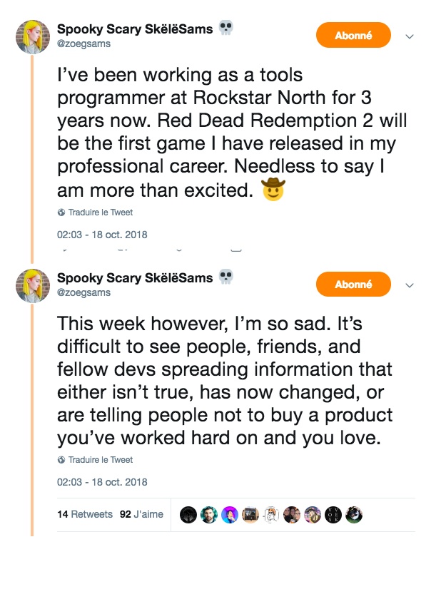Click globe icon beside second Traduire le Tweet
The width and height of the screenshot is (446, 599).
(61, 460)
